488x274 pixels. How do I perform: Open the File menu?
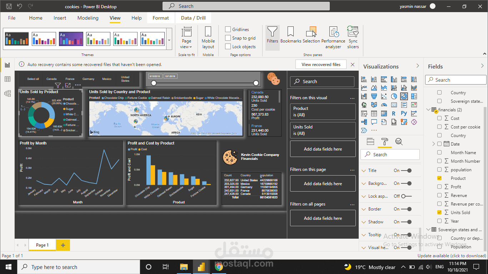[x=12, y=18]
